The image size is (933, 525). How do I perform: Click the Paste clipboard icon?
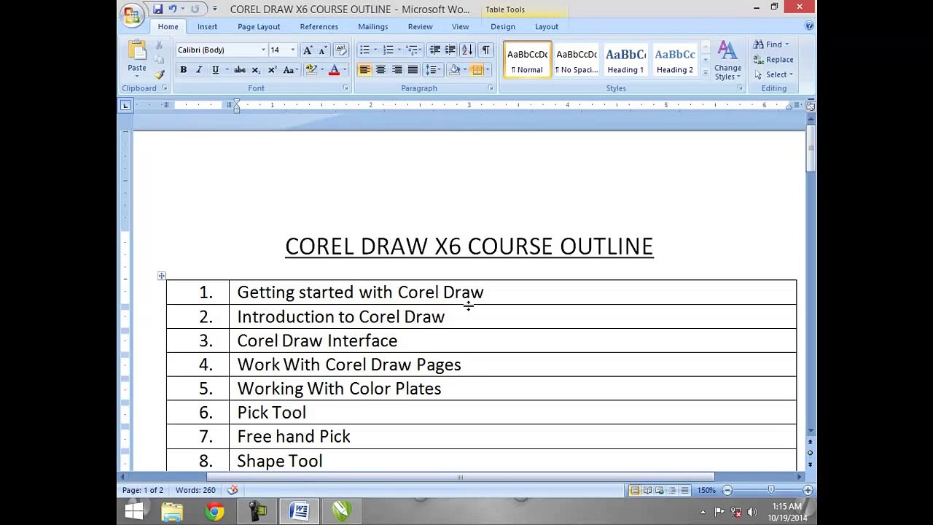(137, 51)
